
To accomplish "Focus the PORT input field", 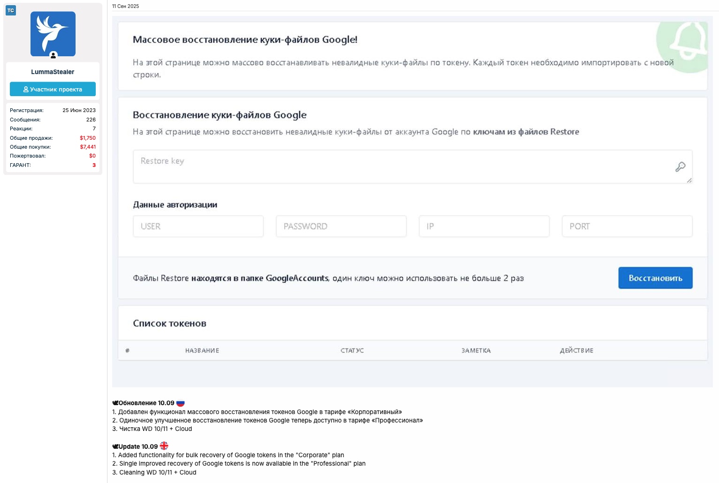I will tap(627, 226).
